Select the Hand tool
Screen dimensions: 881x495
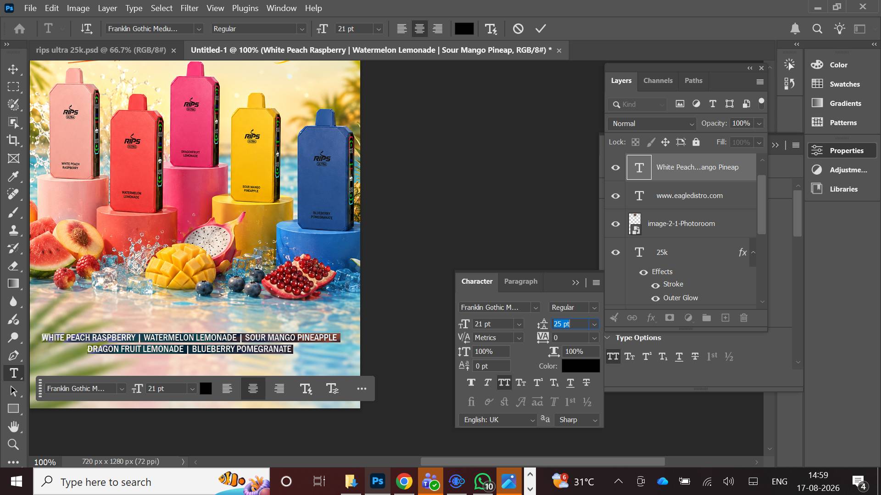[x=13, y=427]
